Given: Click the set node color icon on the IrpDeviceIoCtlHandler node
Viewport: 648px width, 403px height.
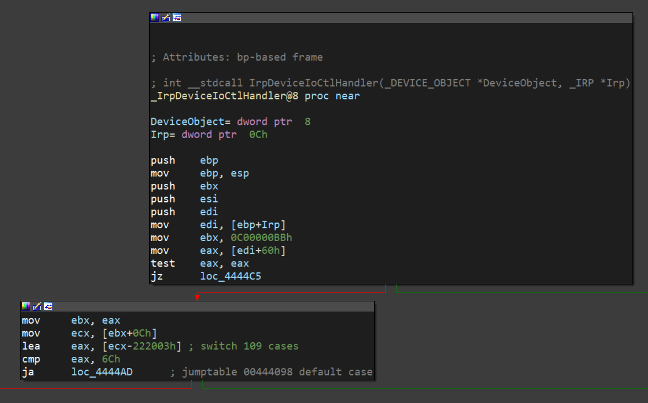Looking at the screenshot, I should pos(155,18).
